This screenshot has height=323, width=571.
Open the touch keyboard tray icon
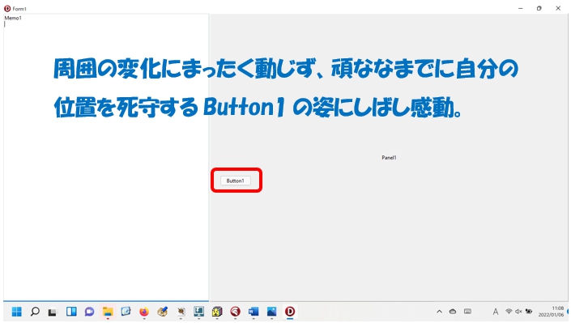tap(467, 312)
